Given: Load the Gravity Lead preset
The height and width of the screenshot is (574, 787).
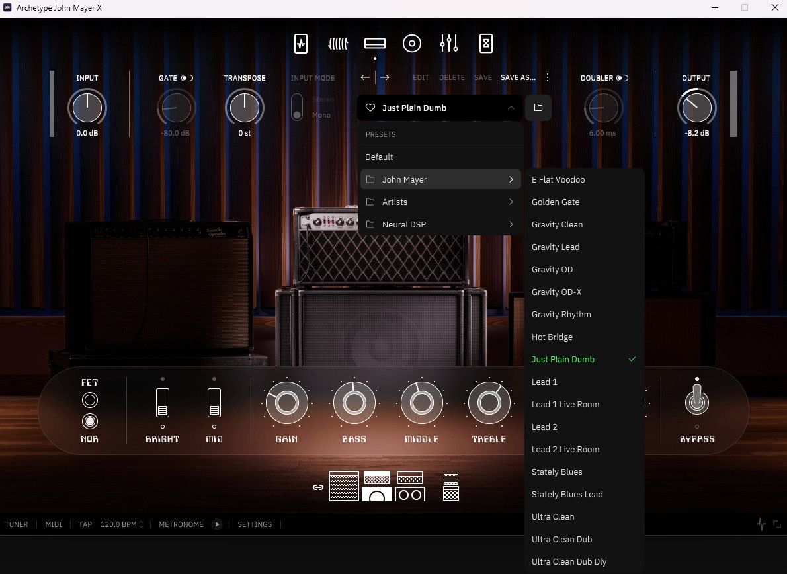Looking at the screenshot, I should [x=584, y=247].
